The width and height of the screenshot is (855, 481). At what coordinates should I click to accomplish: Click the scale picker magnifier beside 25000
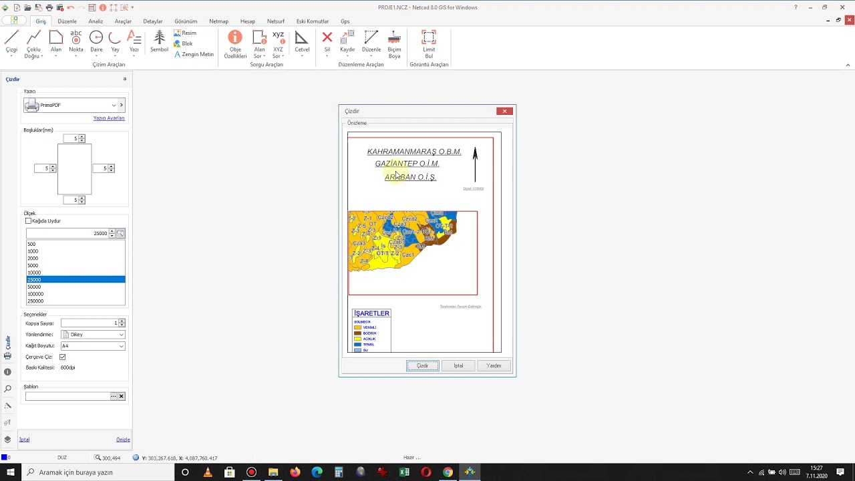120,233
